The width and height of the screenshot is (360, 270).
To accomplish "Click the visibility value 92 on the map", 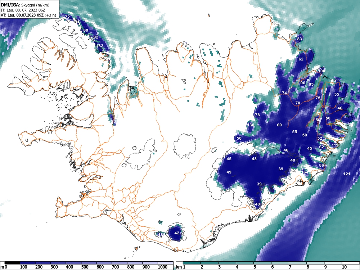I will (96, 37).
